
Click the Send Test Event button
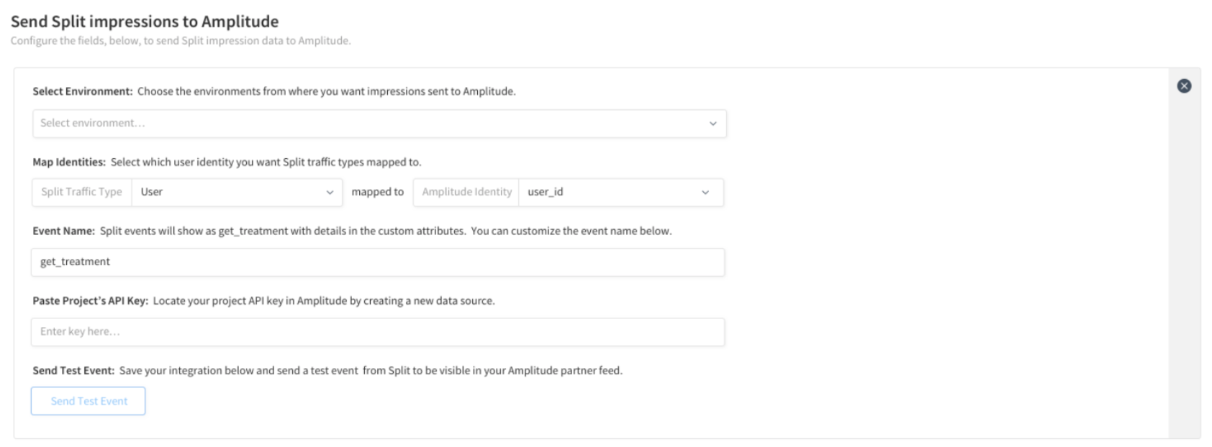(x=89, y=401)
